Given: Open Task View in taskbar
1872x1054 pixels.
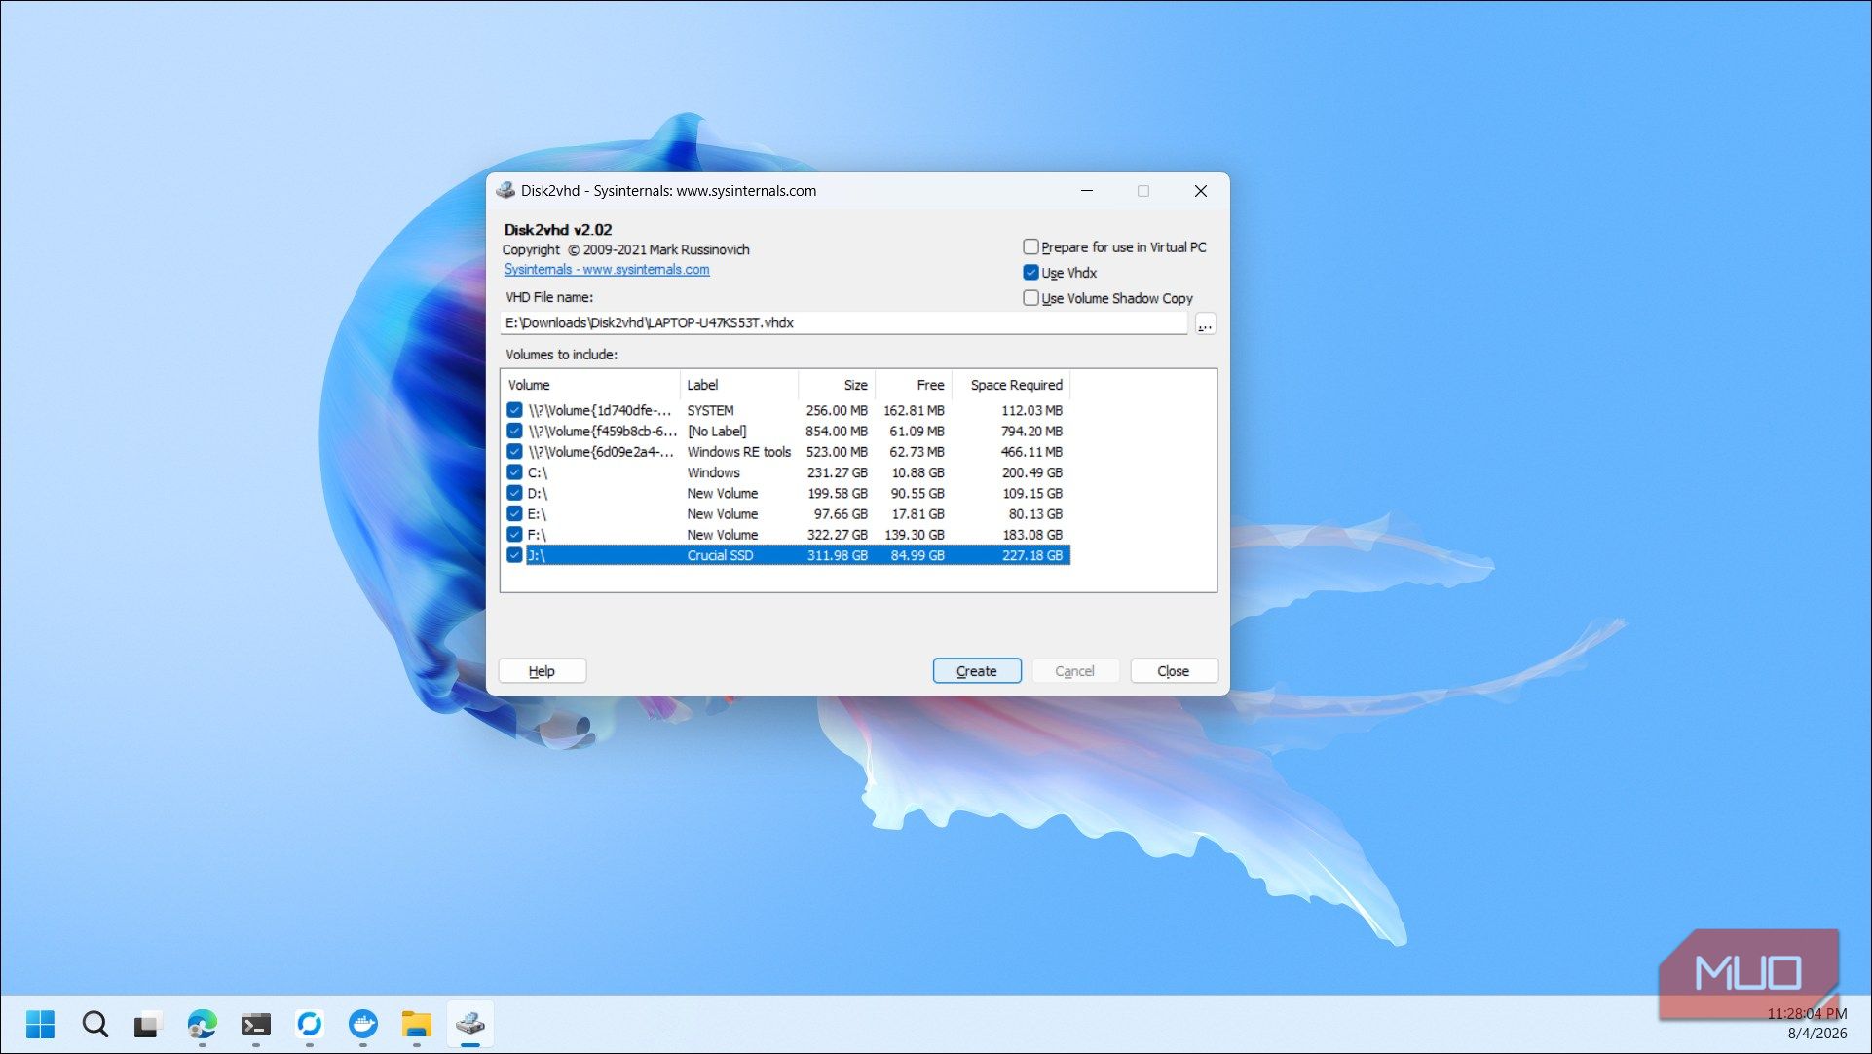Looking at the screenshot, I should [147, 1024].
